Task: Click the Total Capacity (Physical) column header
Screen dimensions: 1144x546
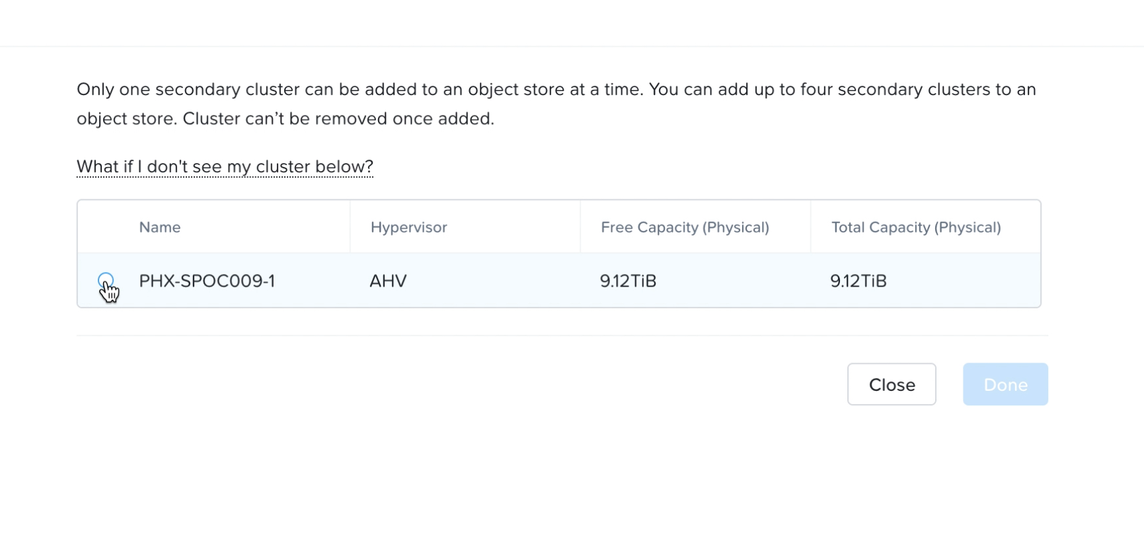Action: pos(916,227)
